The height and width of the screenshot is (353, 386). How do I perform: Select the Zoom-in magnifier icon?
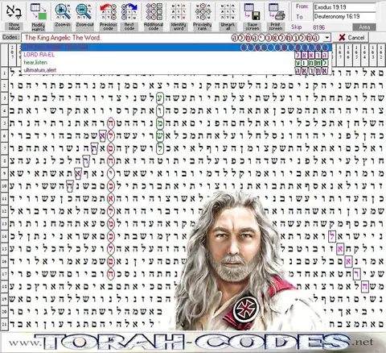[x=63, y=11]
